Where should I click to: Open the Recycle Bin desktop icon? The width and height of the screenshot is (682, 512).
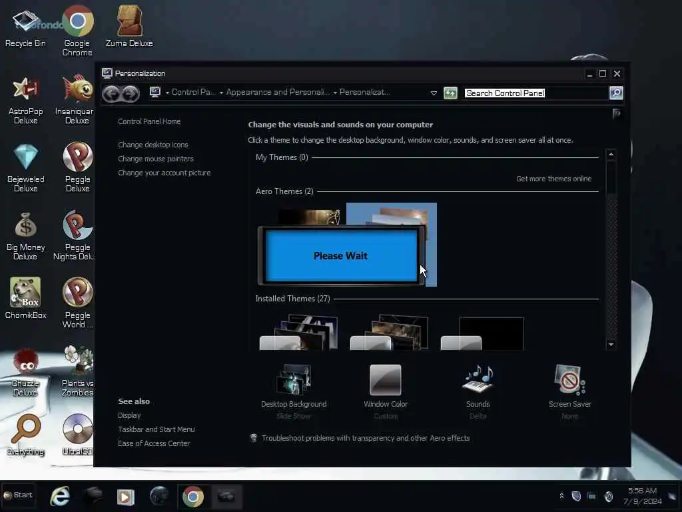(25, 27)
